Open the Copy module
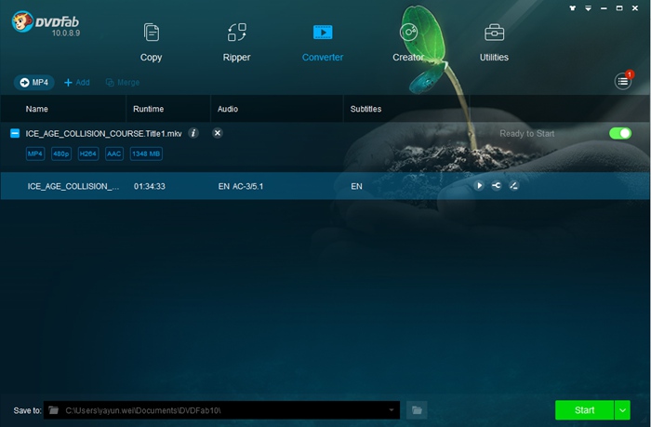 [151, 42]
